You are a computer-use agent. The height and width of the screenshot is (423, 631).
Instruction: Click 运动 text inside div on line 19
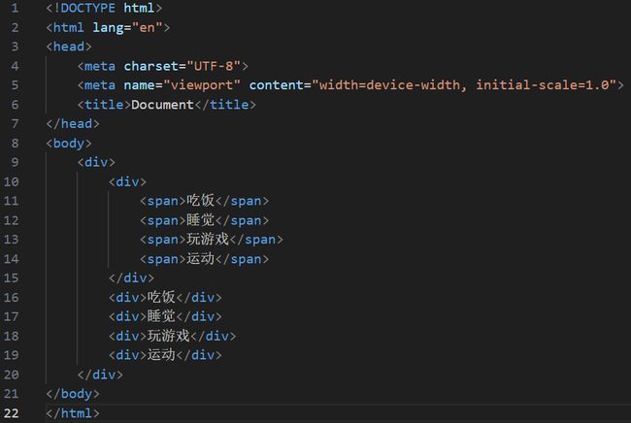(x=161, y=355)
